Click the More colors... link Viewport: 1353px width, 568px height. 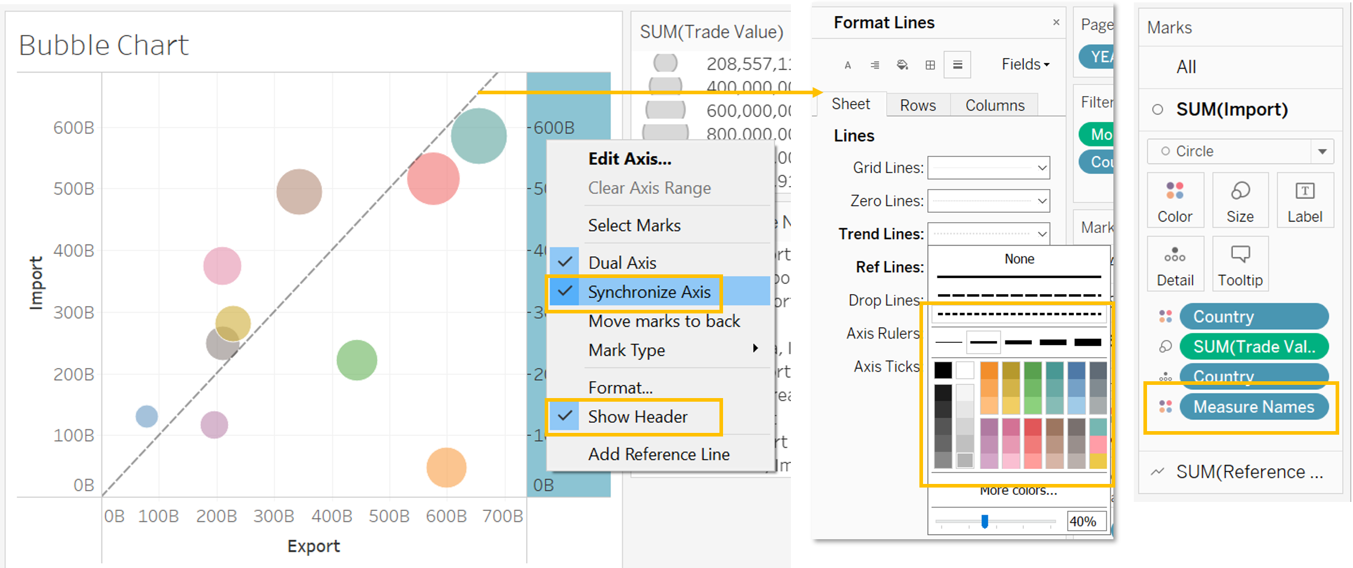pyautogui.click(x=1018, y=491)
